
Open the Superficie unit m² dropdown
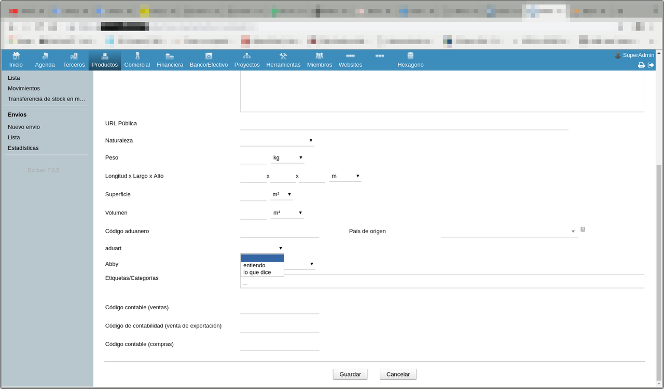[x=282, y=194]
